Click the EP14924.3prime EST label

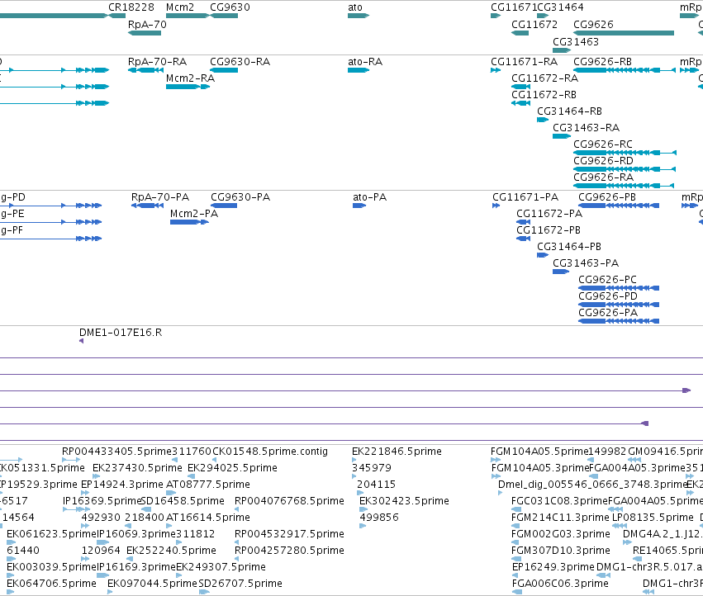pos(122,485)
